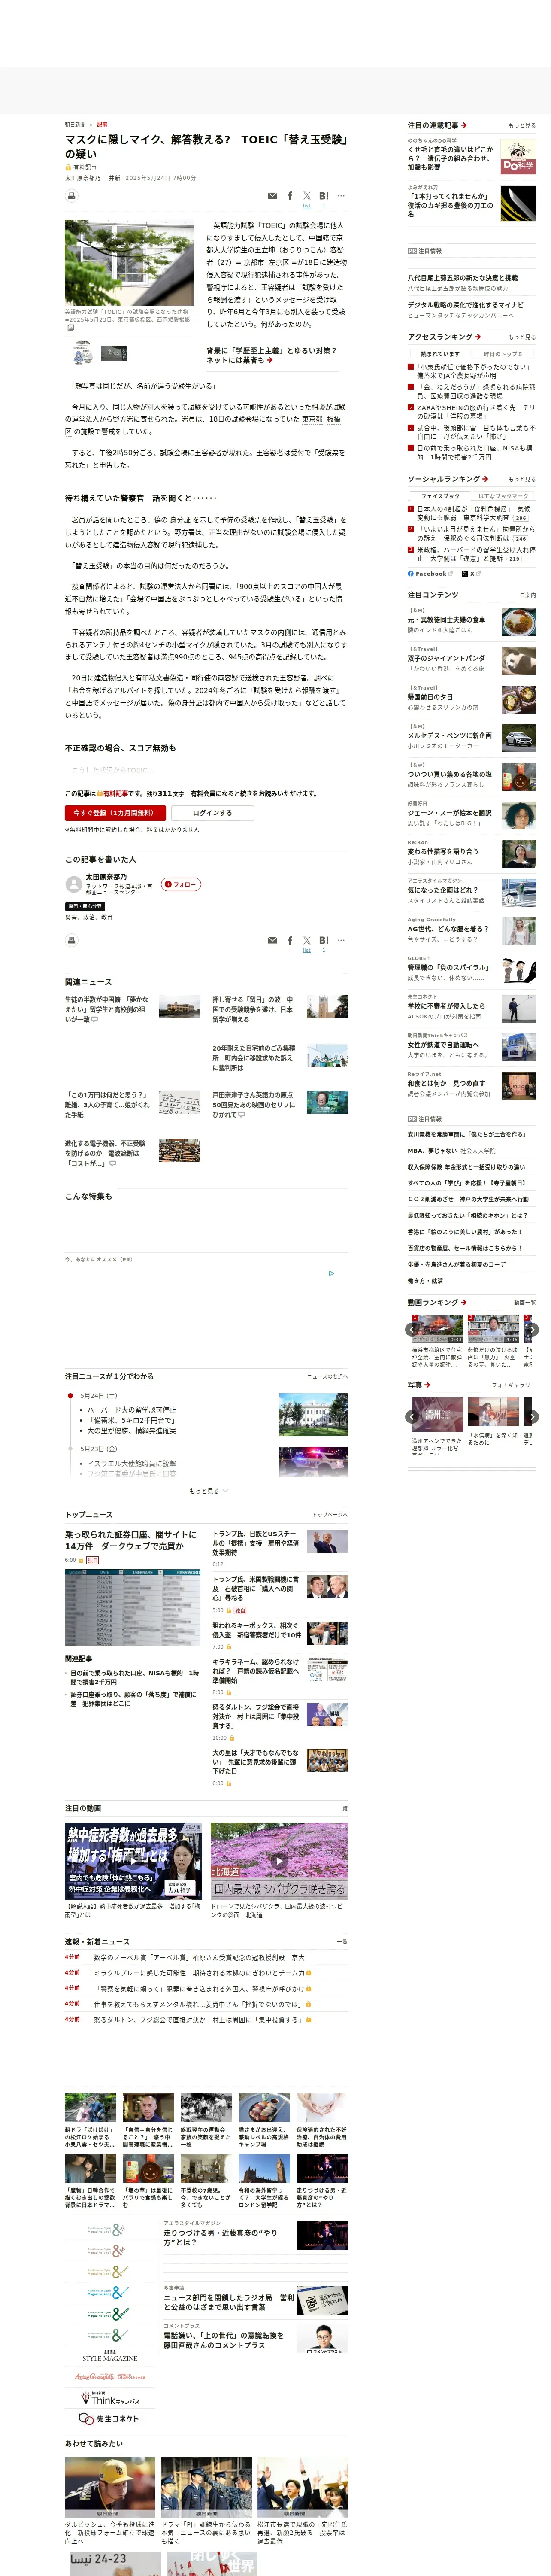Select the はてなブックマーク social ranking tab
The height and width of the screenshot is (2576, 551).
click(503, 496)
